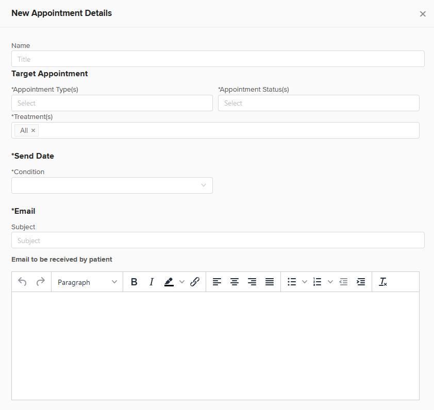Center align text
Screen dimensions: 434x410
(x=235, y=282)
